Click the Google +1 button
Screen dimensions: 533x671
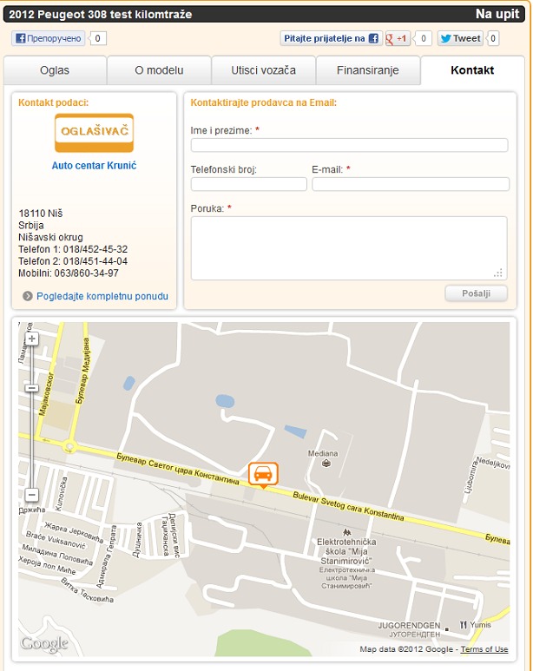(398, 38)
